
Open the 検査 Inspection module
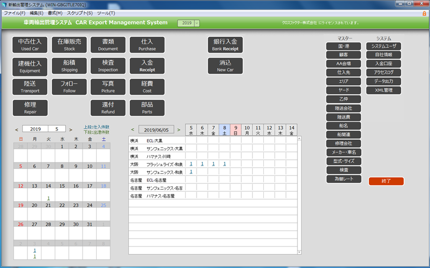tap(108, 66)
